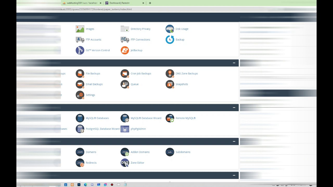Open the JetBackup orange icon
The width and height of the screenshot is (333, 187).
pyautogui.click(x=125, y=50)
